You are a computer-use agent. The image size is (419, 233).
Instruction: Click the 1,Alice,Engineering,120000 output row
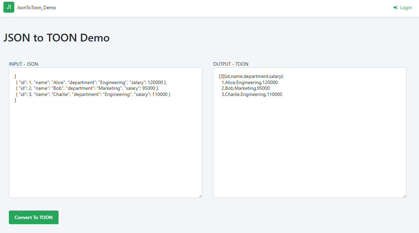pyautogui.click(x=249, y=82)
